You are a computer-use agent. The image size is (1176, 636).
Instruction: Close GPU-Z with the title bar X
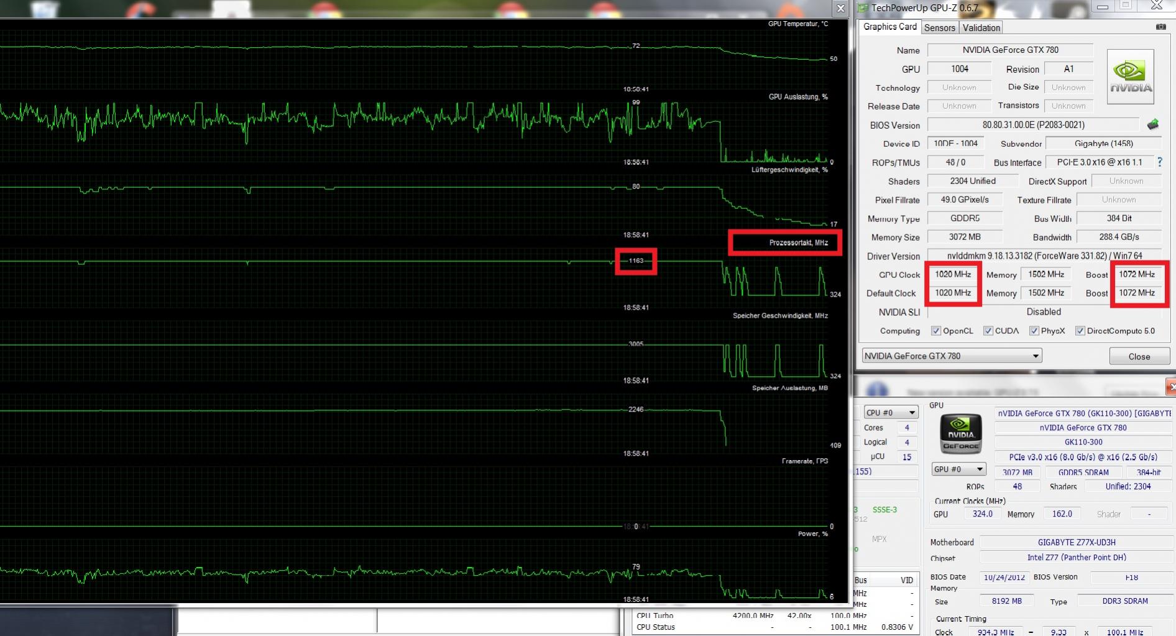click(1156, 6)
